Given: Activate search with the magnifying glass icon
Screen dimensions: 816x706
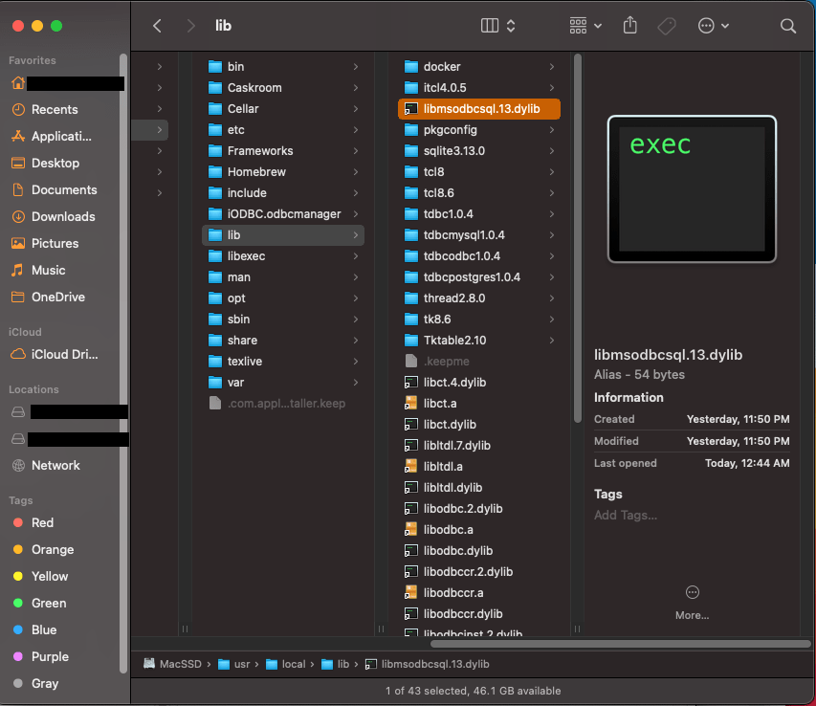Looking at the screenshot, I should (787, 26).
